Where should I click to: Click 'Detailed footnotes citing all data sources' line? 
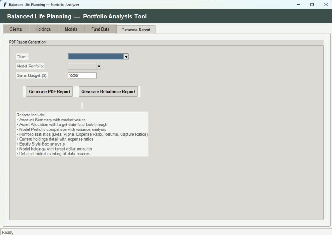(x=53, y=154)
